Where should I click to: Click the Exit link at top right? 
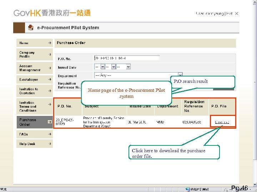pyautogui.click(x=230, y=14)
